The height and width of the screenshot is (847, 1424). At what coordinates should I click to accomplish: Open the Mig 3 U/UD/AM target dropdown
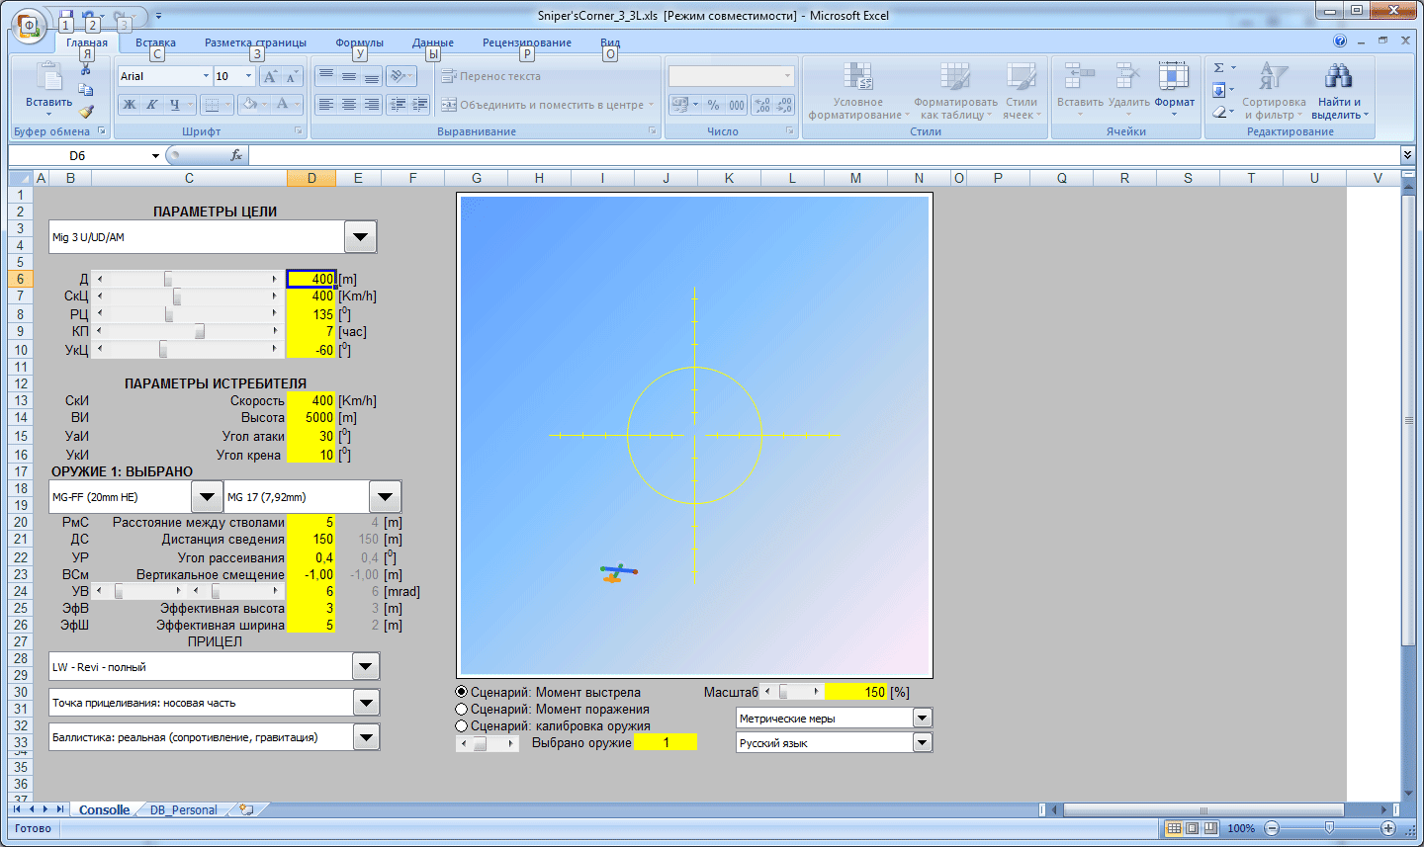click(360, 237)
